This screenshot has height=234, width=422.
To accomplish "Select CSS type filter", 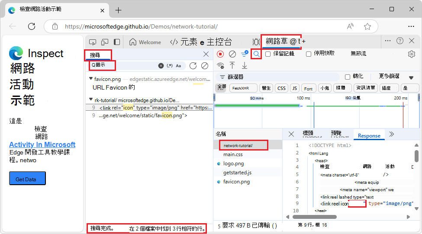I will [281, 88].
